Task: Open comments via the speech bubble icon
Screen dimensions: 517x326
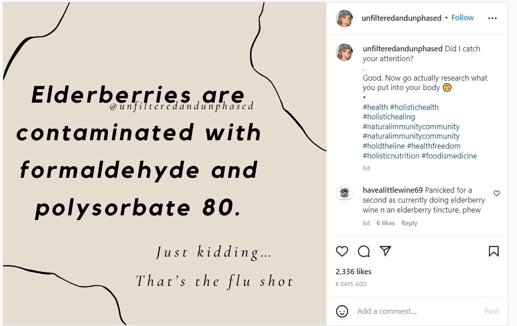Action: 364,251
